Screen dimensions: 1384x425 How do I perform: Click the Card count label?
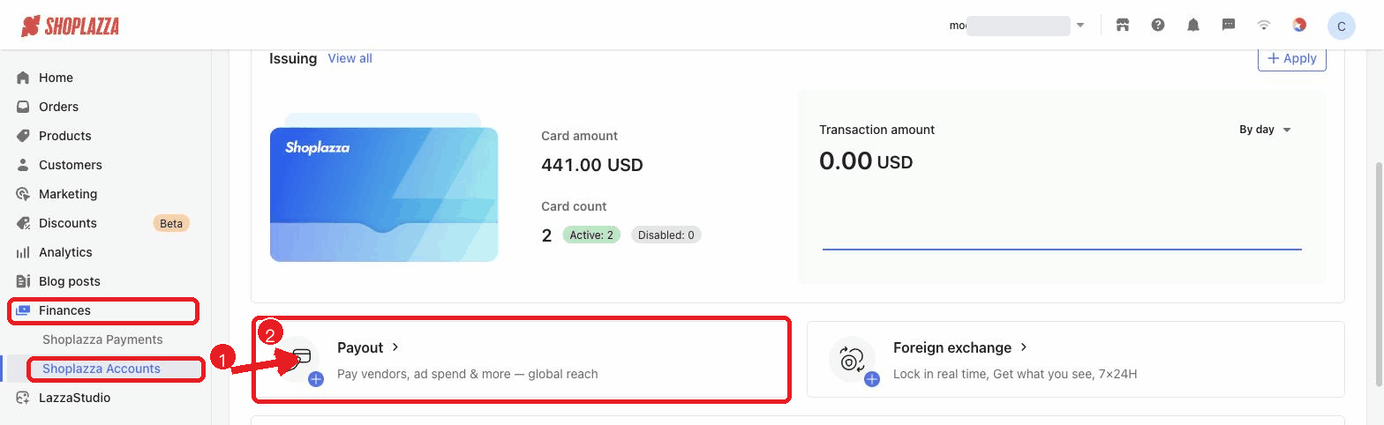click(574, 206)
